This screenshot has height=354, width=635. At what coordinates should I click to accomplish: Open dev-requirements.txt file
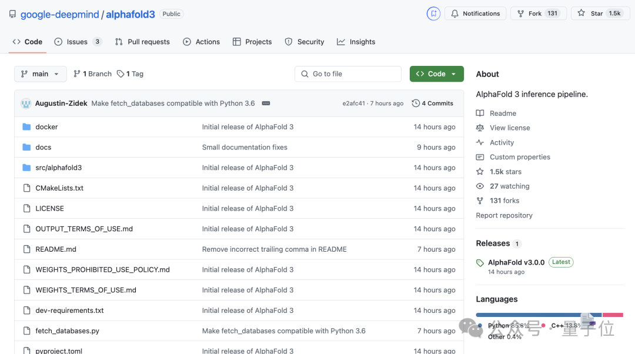pos(69,310)
